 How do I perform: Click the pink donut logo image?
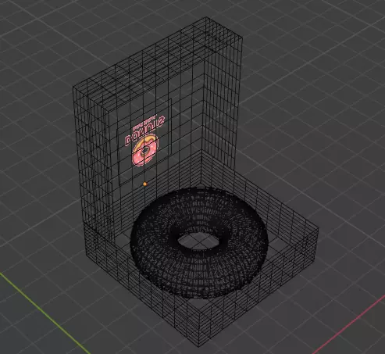[144, 151]
